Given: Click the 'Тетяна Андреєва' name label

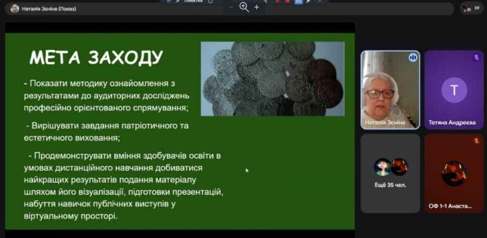Looking at the screenshot, I should [x=452, y=122].
